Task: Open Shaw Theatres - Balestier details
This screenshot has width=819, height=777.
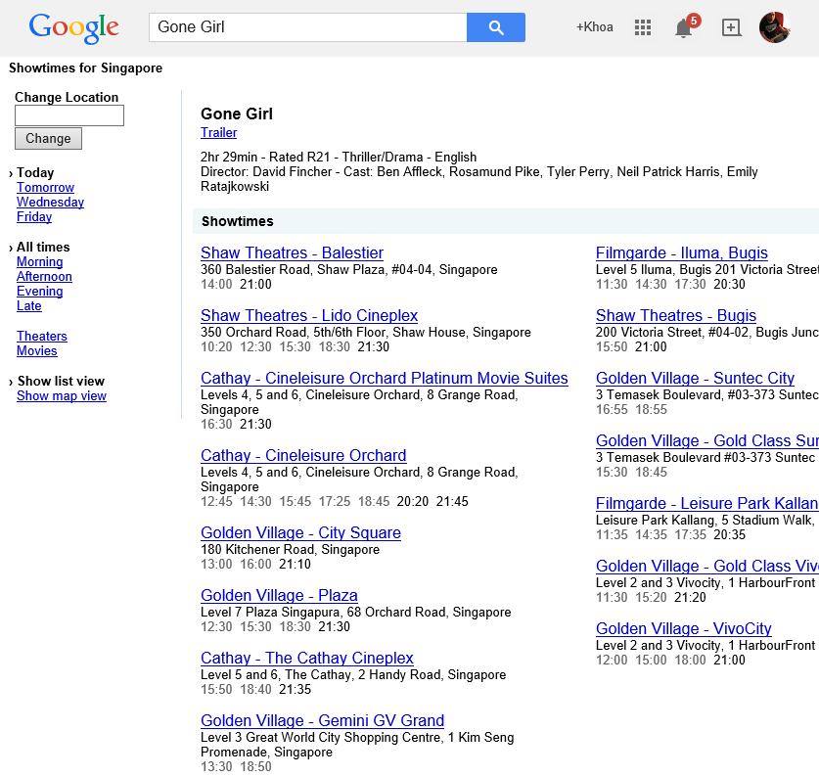Action: click(x=292, y=252)
